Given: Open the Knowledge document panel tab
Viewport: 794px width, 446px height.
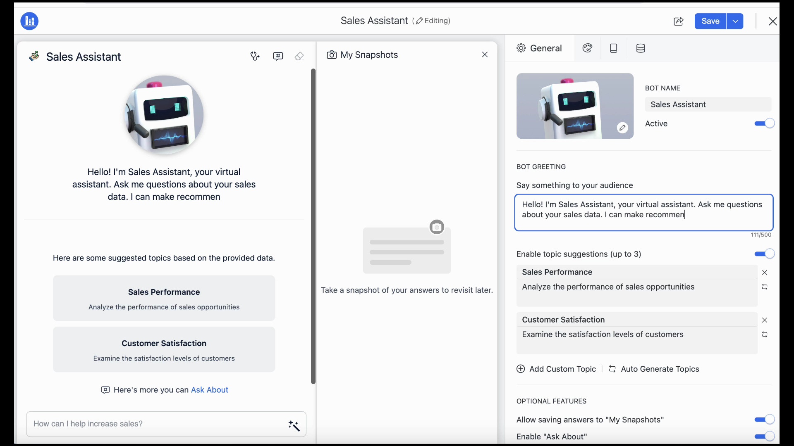Looking at the screenshot, I should (x=614, y=48).
